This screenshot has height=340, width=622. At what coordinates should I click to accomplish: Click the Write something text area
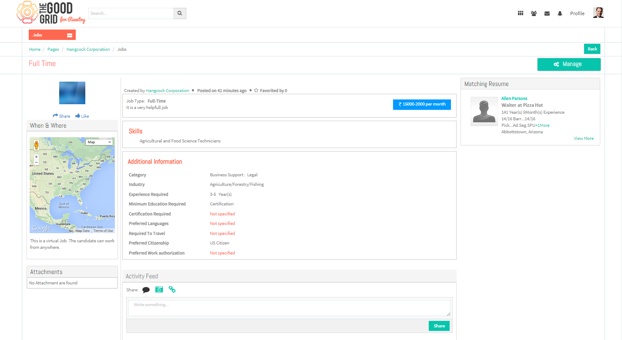coord(289,308)
